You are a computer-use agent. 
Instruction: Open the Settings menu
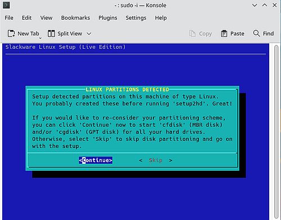click(x=136, y=18)
